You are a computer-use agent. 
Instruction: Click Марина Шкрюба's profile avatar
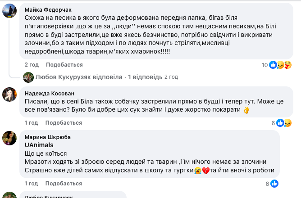[x=10, y=138]
